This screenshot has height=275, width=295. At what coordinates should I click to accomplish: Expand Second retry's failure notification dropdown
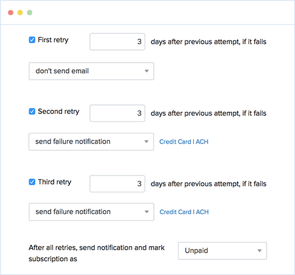[91, 142]
